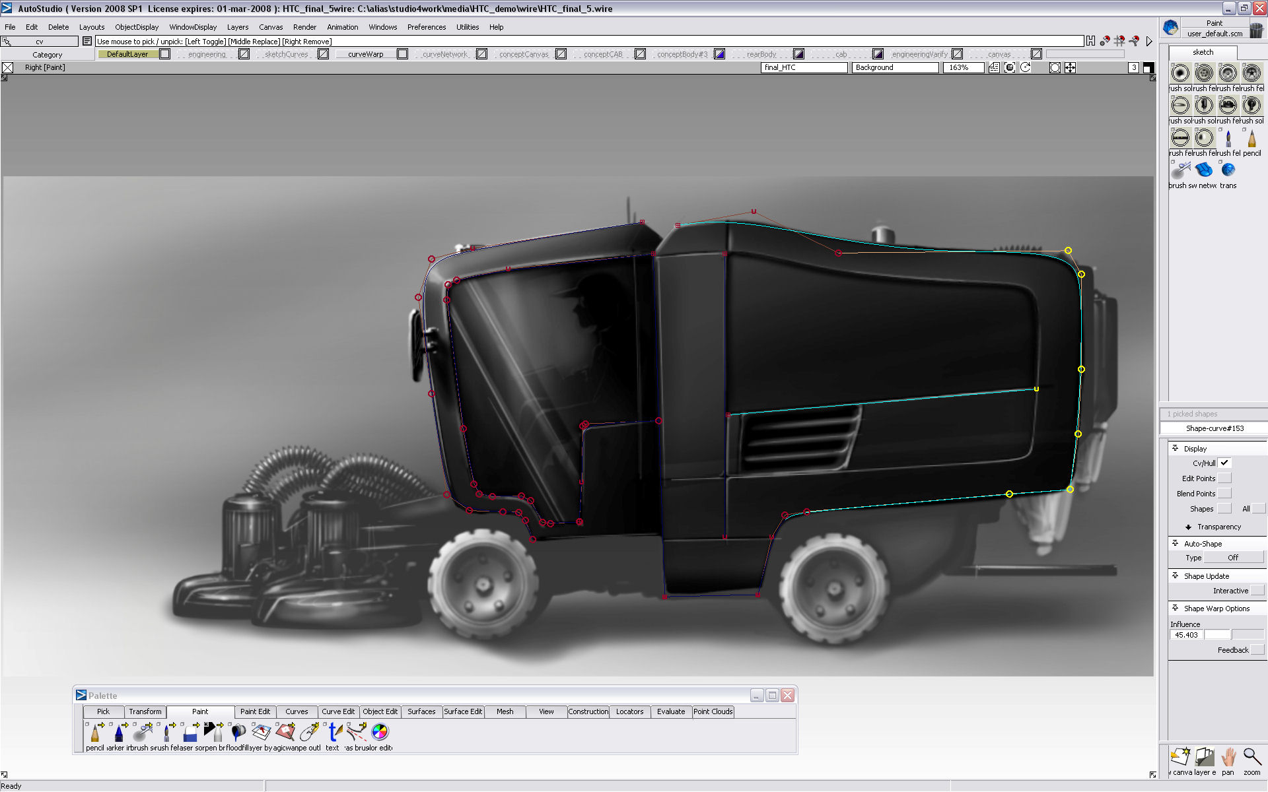Choose the text tool in the Palette
This screenshot has height=792, width=1268.
point(334,733)
